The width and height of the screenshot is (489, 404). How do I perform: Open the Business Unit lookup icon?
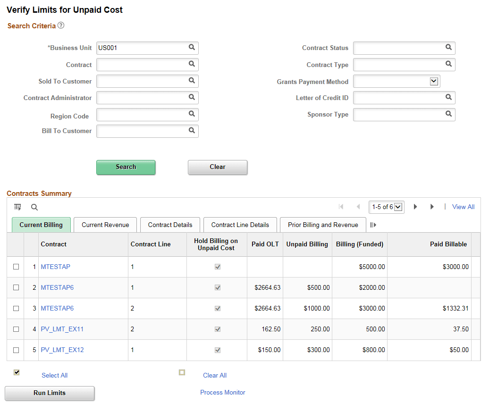click(x=192, y=48)
